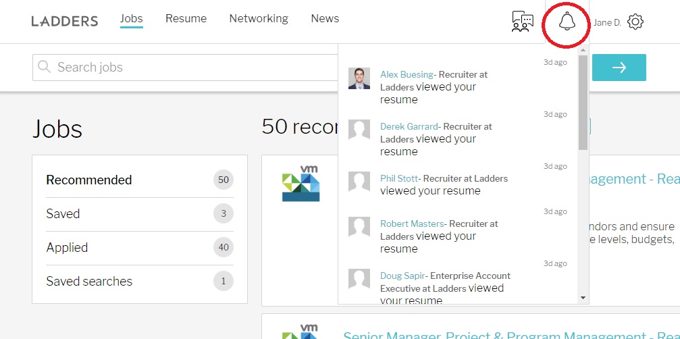Click the notifications scrollbar thumb

coord(583,102)
